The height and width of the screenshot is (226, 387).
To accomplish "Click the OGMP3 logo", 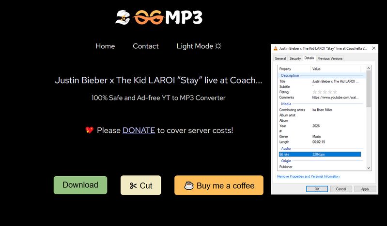I will pos(159,17).
